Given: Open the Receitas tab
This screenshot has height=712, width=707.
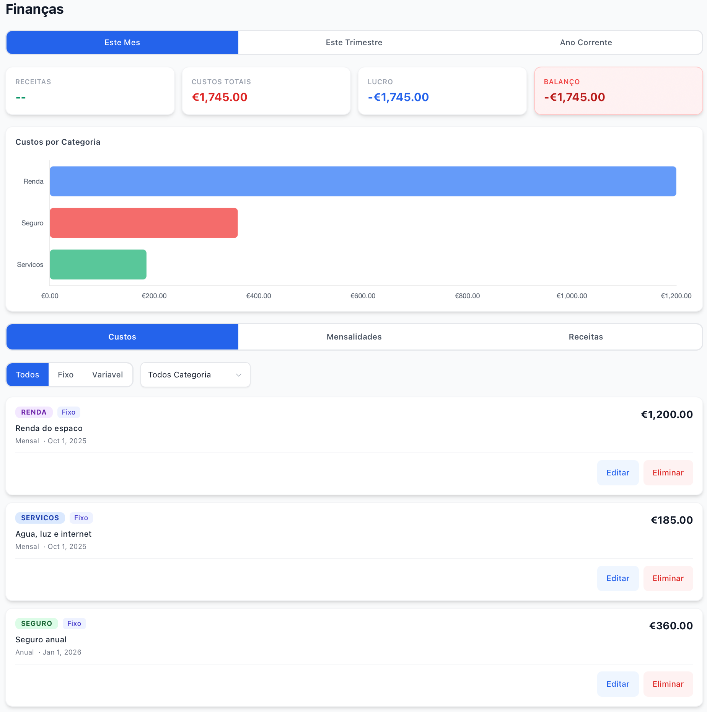Looking at the screenshot, I should (586, 337).
